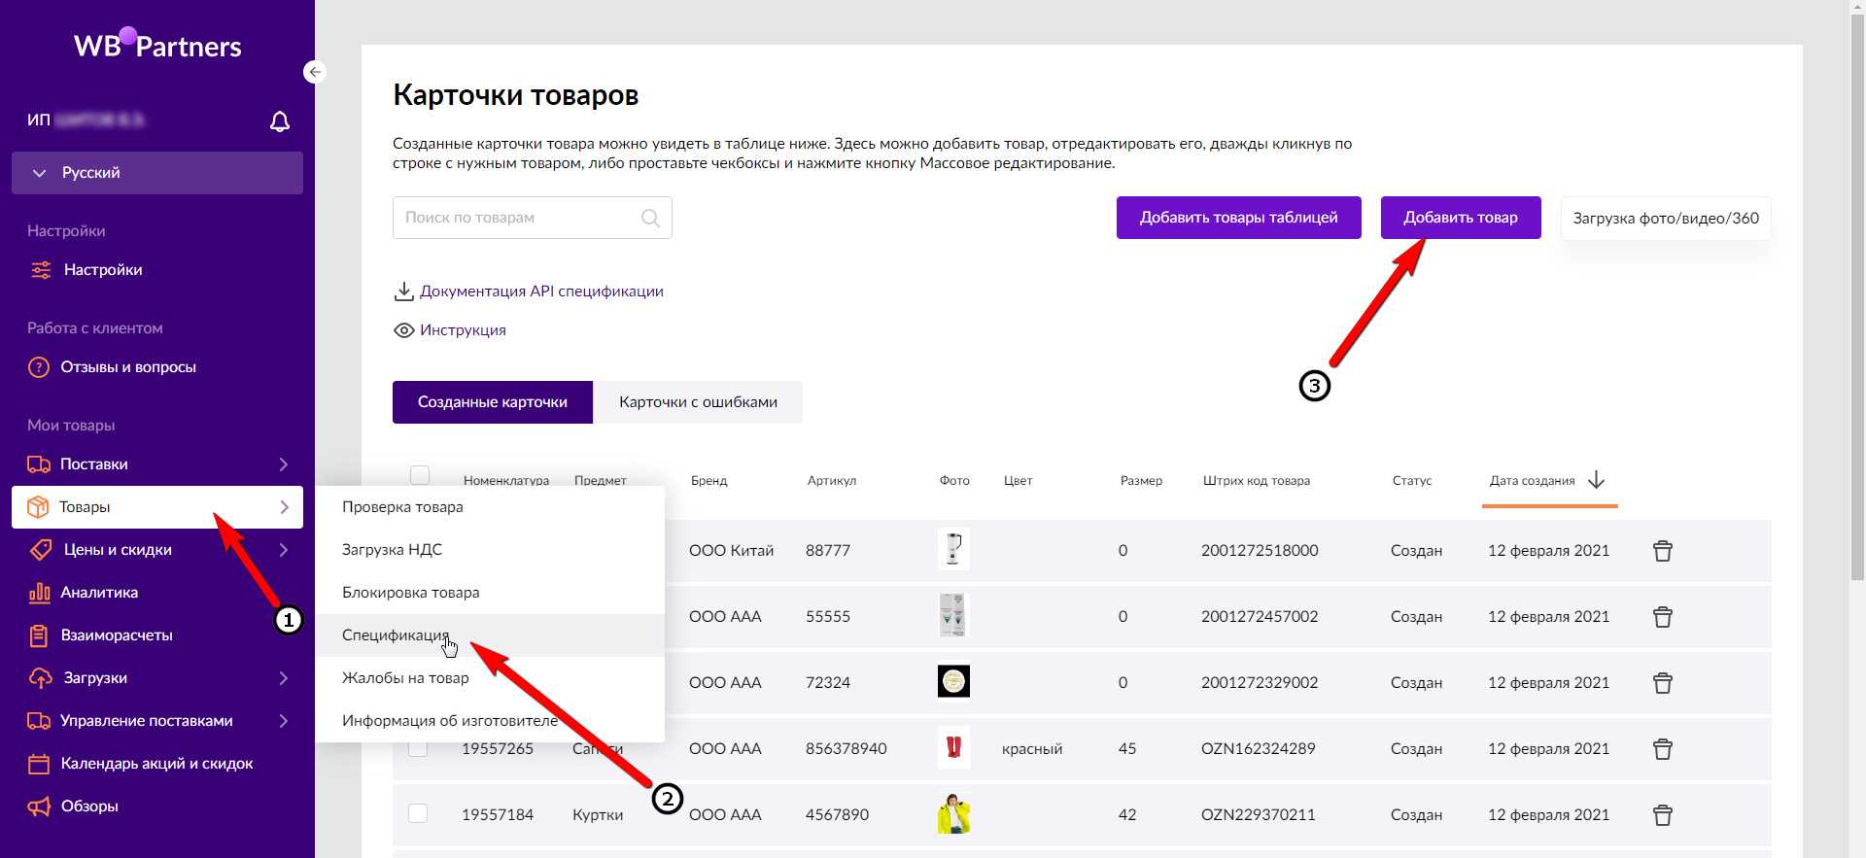Open Календарь акций и скидок
This screenshot has width=1866, height=858.
157,764
